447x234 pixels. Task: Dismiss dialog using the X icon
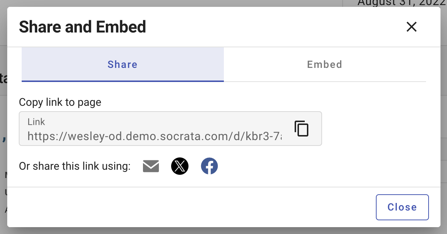pyautogui.click(x=412, y=27)
